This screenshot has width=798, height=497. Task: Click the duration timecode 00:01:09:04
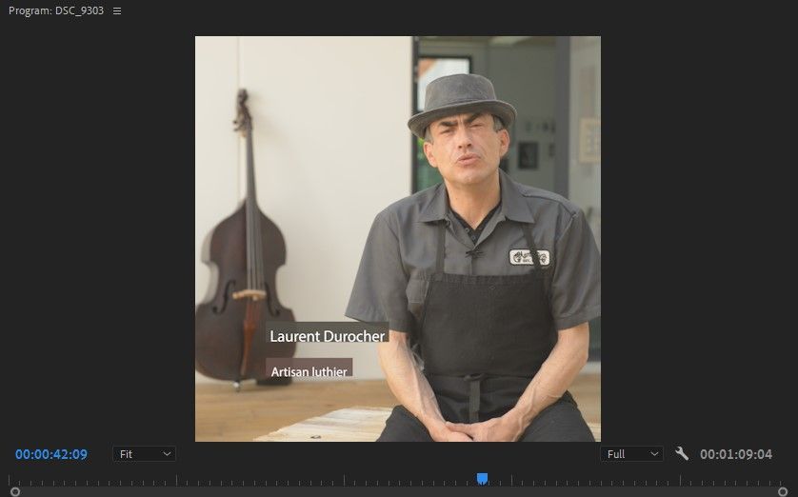pos(736,454)
